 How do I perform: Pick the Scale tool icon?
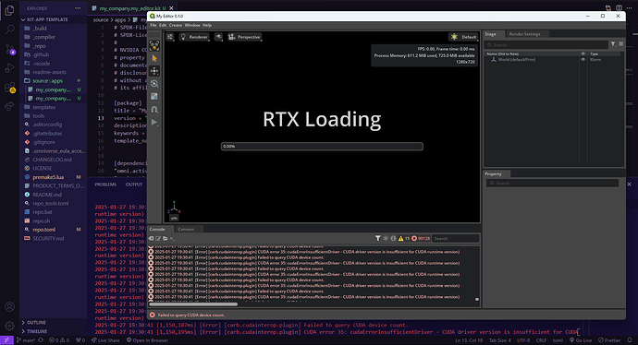tap(154, 97)
